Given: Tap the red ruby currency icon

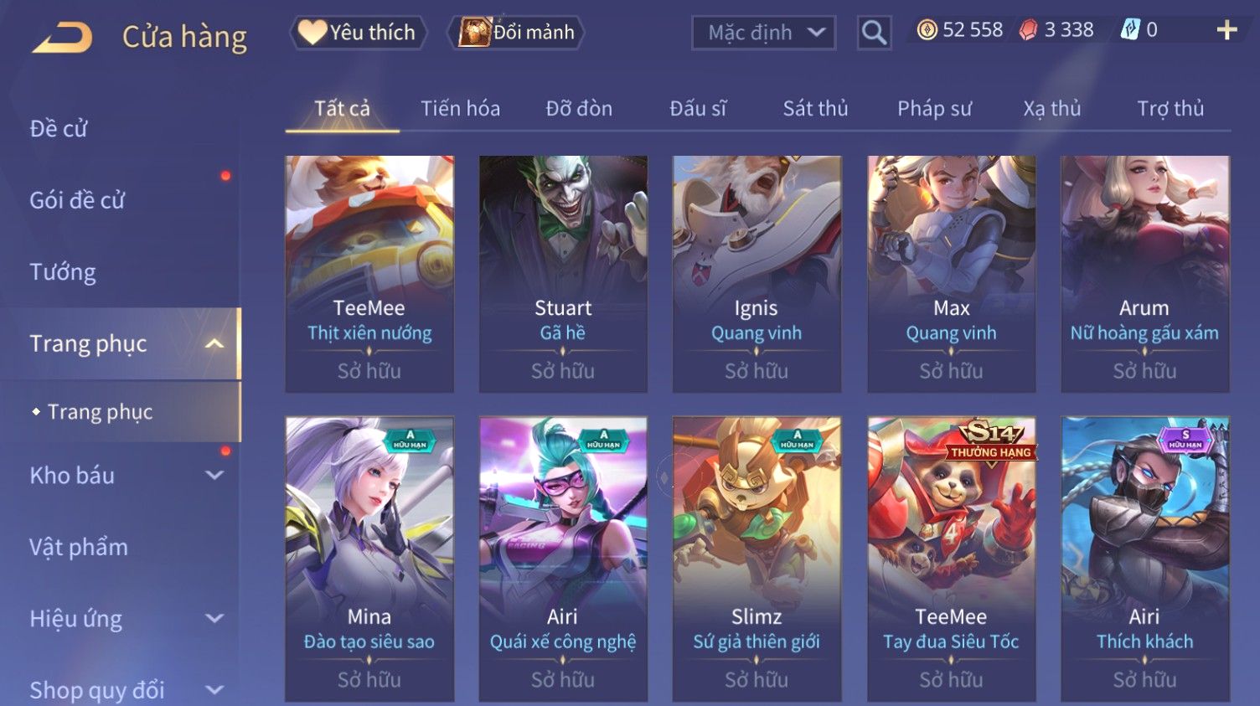Looking at the screenshot, I should coord(1028,30).
